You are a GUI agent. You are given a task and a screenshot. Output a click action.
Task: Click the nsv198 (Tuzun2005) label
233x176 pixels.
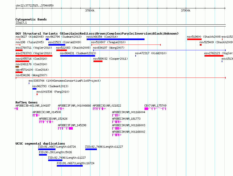[x=30, y=42]
